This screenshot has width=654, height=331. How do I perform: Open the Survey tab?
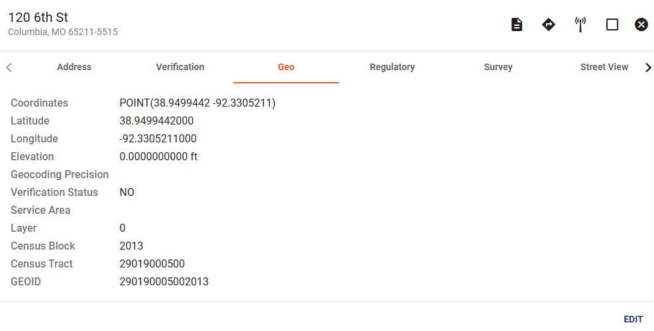coord(498,67)
